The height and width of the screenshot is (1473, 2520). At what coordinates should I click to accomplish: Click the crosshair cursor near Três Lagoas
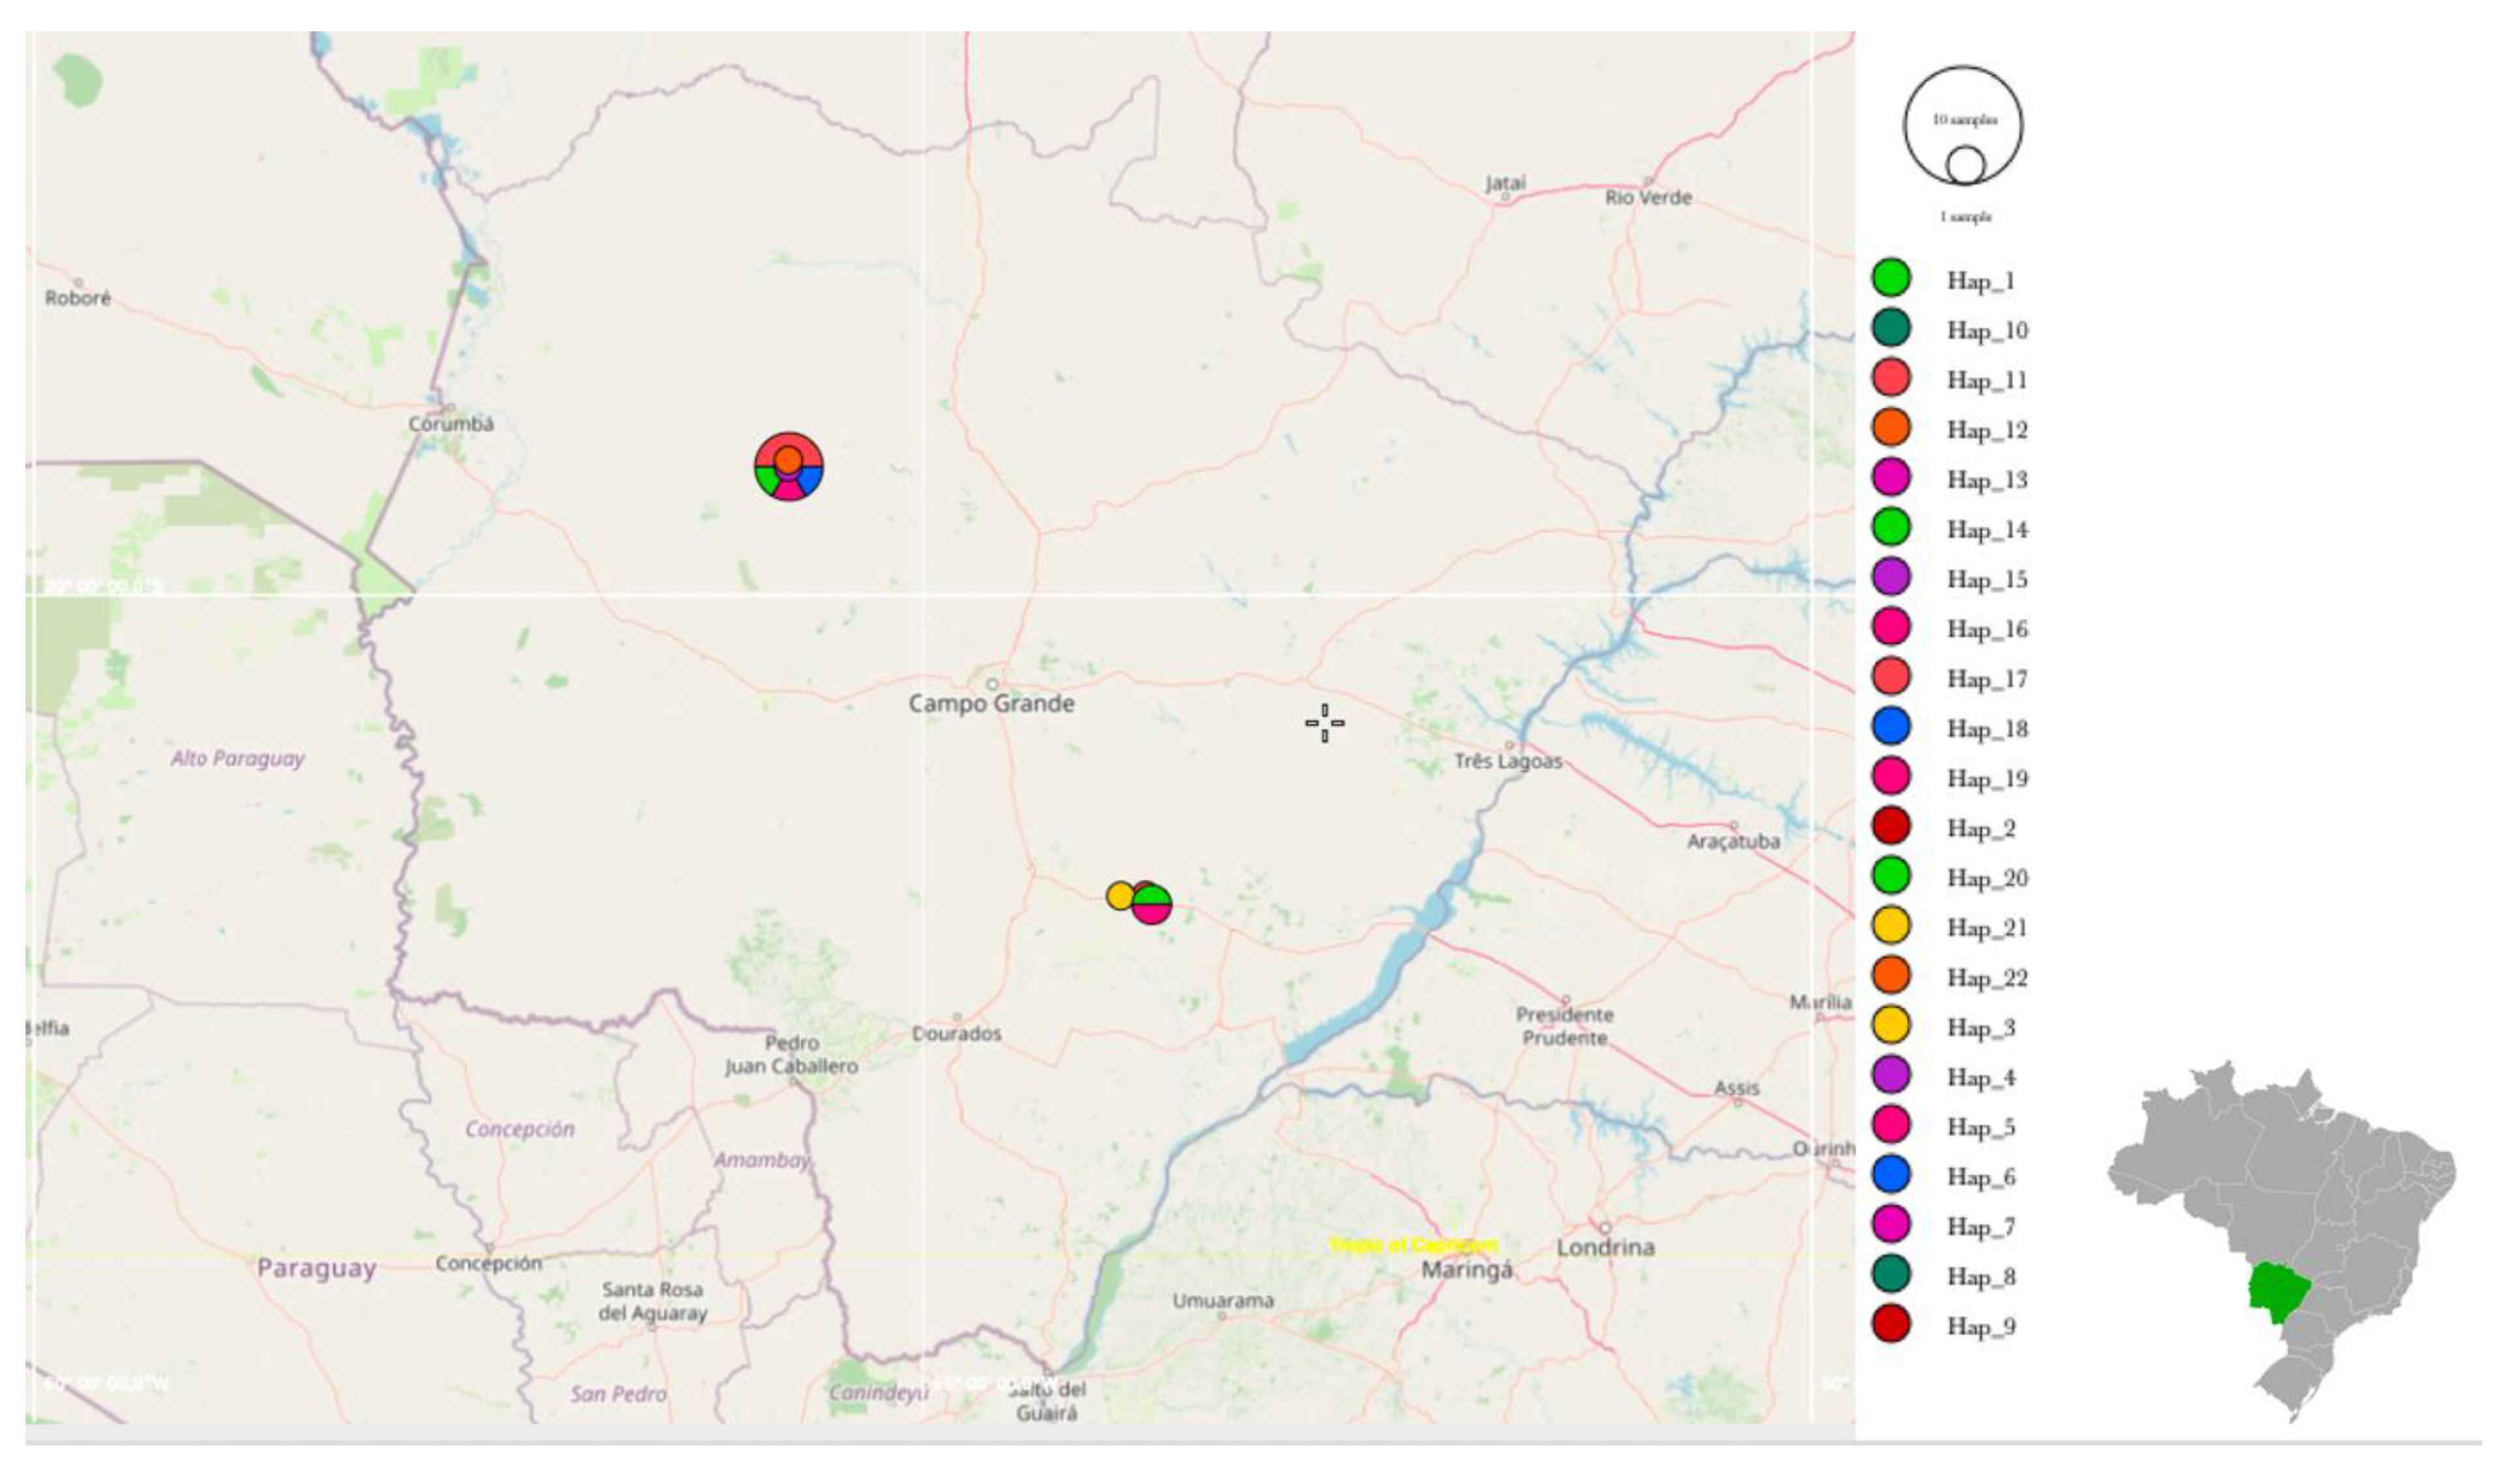[1324, 723]
